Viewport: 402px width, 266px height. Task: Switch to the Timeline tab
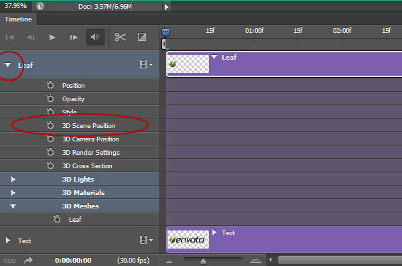pos(18,19)
